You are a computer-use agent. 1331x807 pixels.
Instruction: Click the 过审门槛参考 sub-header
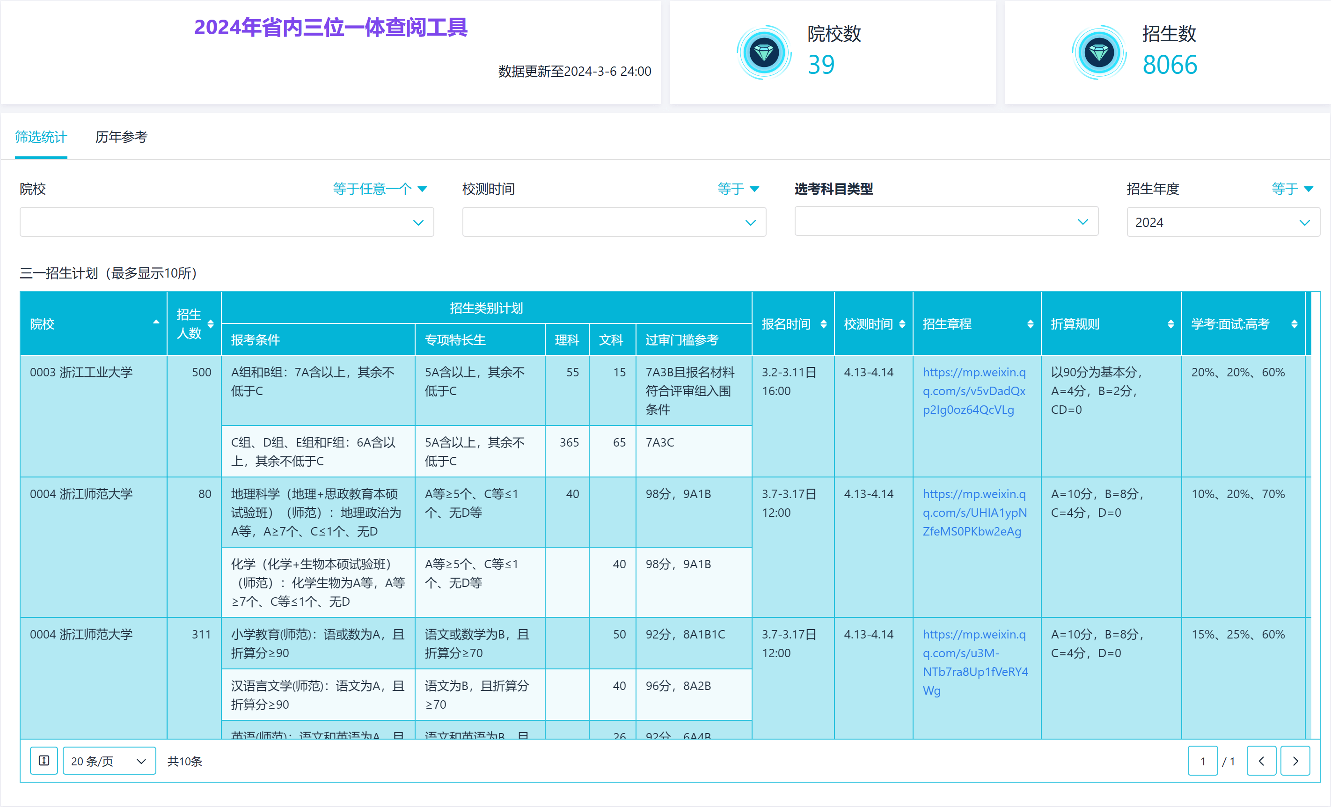694,339
